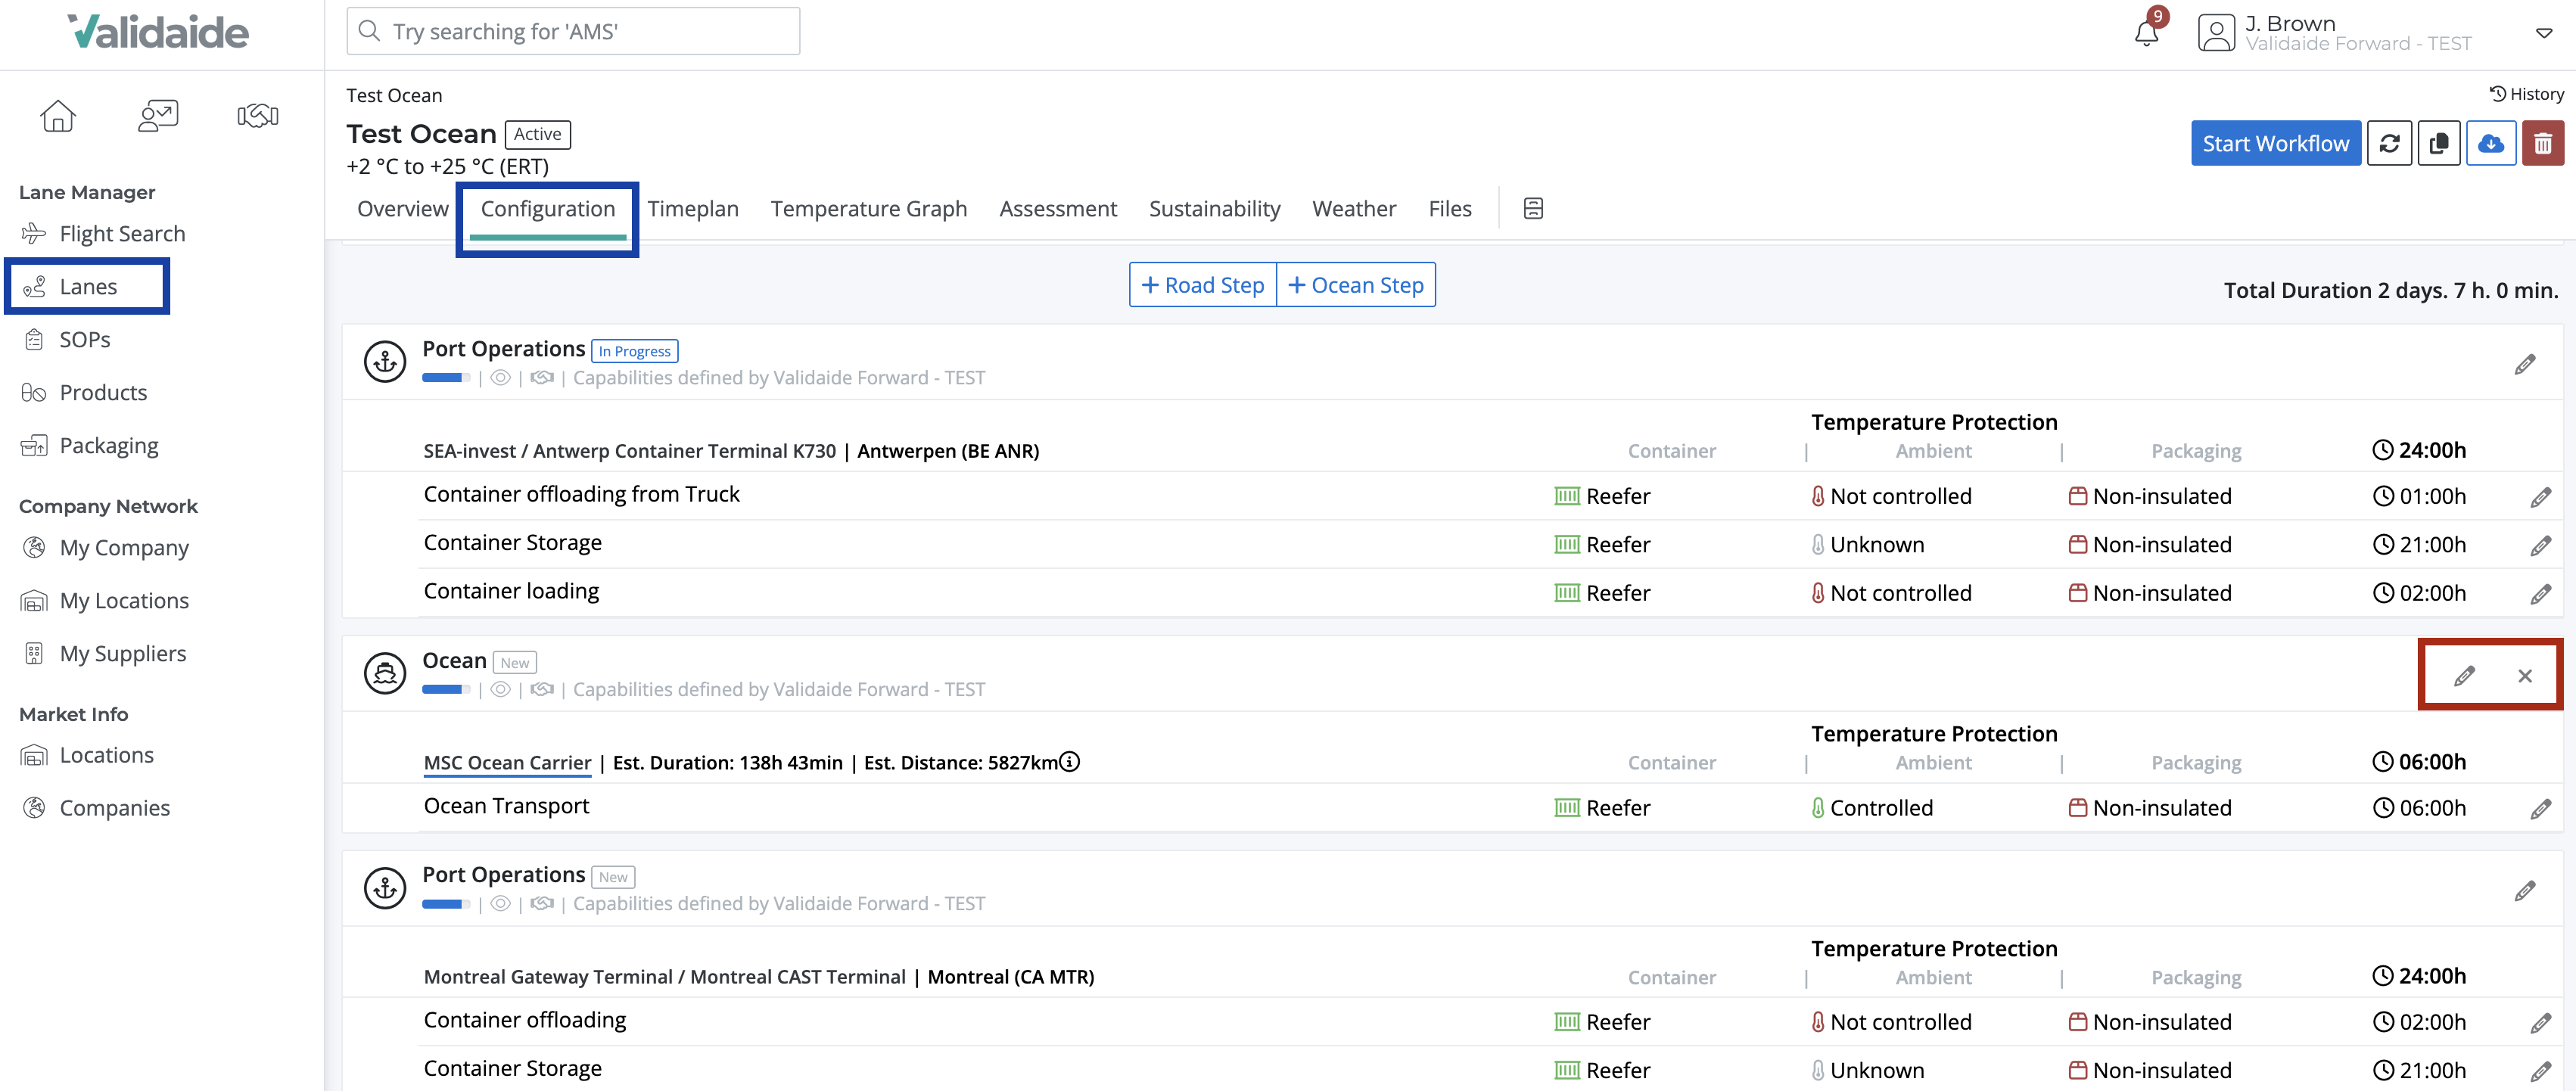This screenshot has width=2576, height=1091.
Task: Open the home icon in sidebar
Action: click(x=58, y=116)
